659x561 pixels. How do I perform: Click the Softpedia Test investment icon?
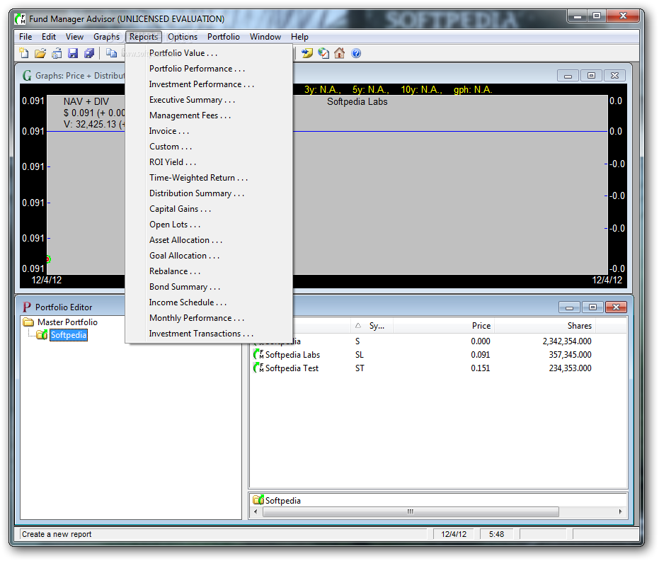point(258,368)
